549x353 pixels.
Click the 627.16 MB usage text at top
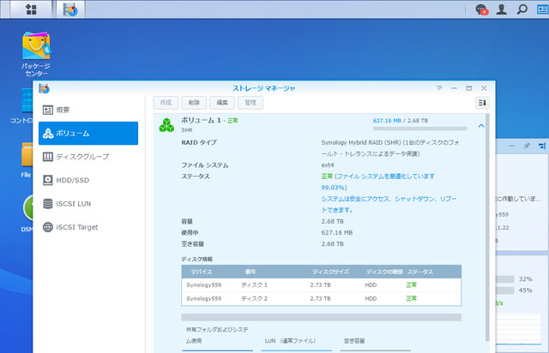(x=387, y=121)
